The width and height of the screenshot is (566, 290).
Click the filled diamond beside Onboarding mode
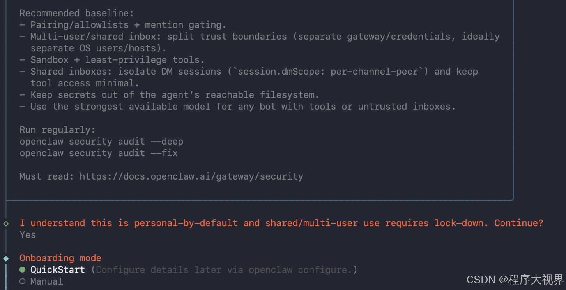click(x=6, y=259)
